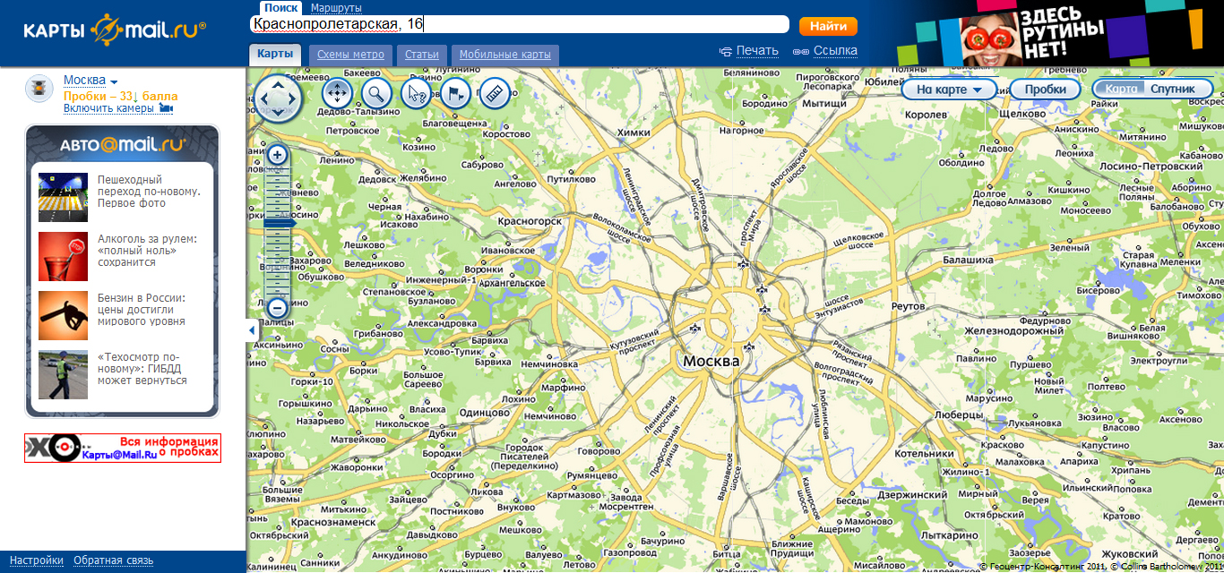Click the Мытищи label on the map
The image size is (1224, 573).
pyautogui.click(x=824, y=104)
